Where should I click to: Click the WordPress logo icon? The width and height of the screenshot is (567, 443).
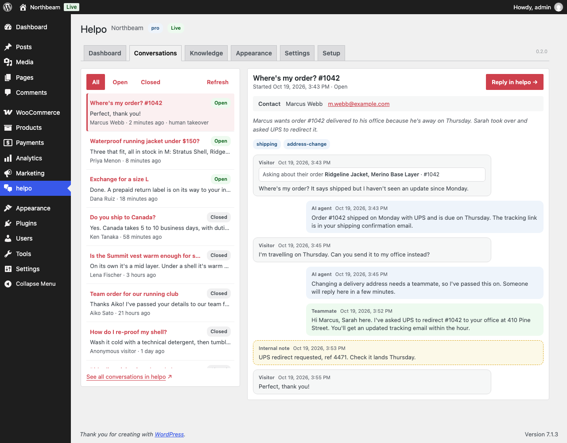[8, 7]
